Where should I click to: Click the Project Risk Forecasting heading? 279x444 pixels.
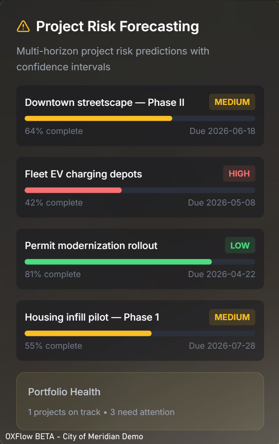coord(117,26)
